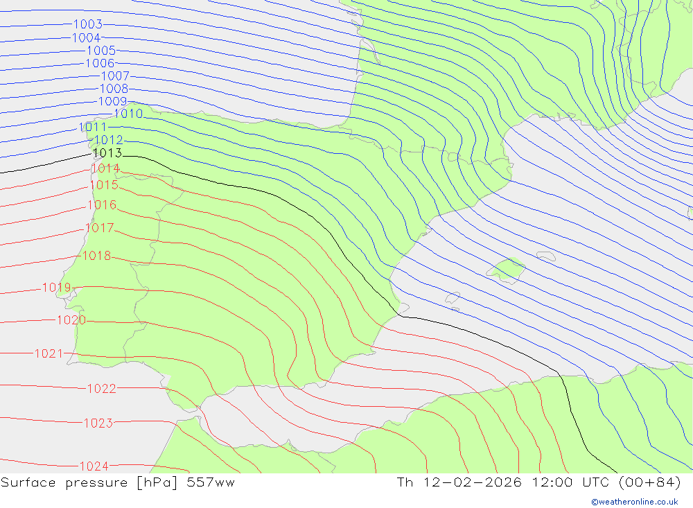Click the 1005 isobar label
Screen dimensions: 693x508
click(101, 51)
